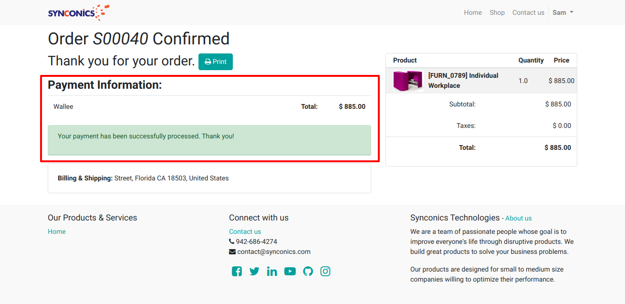Go to Home in top navigation

pos(473,12)
